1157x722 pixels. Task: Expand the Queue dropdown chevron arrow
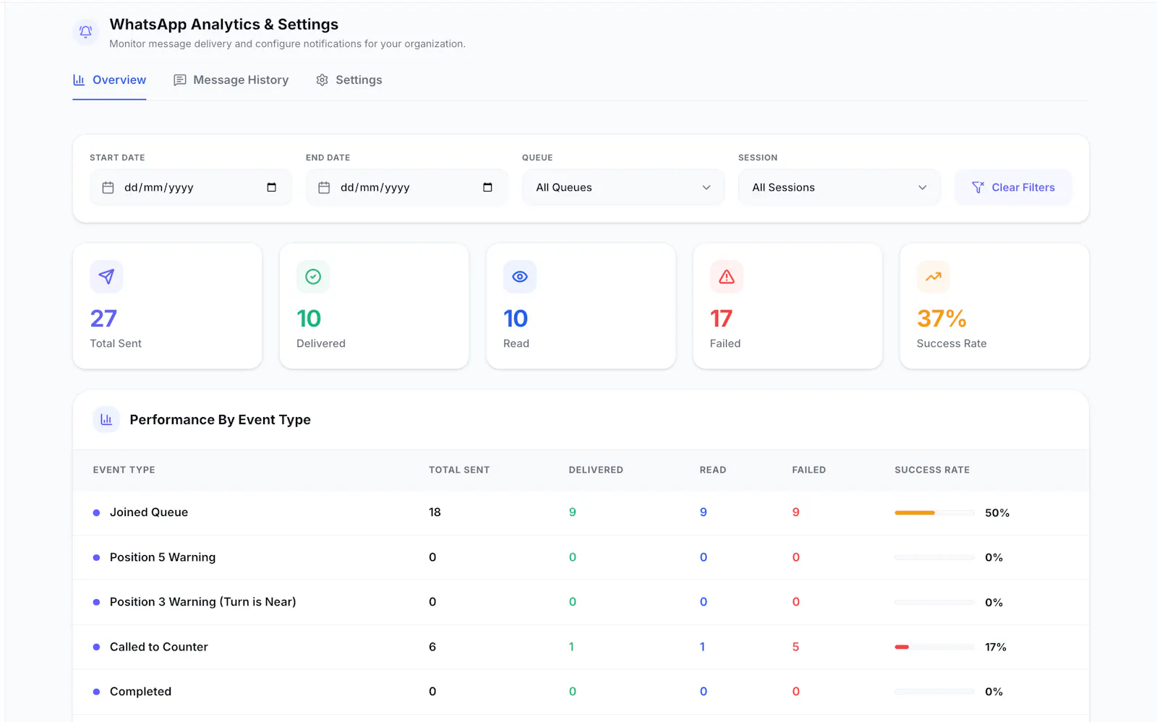(x=706, y=187)
